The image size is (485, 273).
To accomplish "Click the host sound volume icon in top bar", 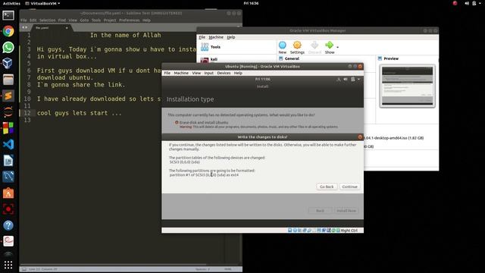I will (x=467, y=3).
